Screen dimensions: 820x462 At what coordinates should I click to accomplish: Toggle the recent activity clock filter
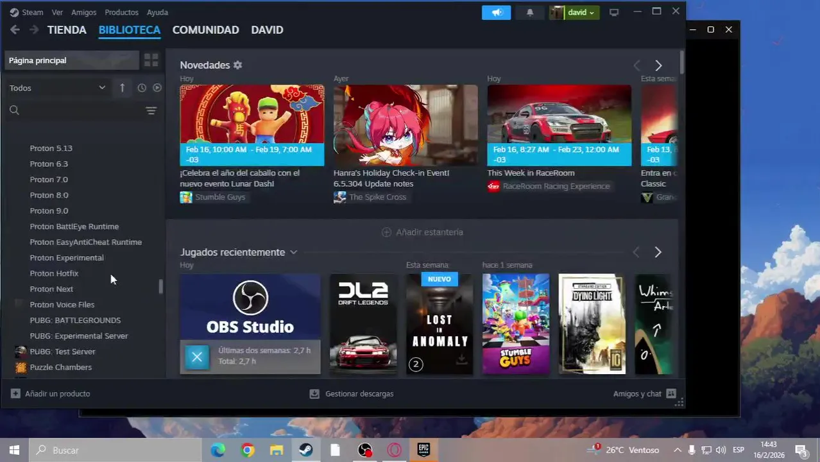(142, 88)
